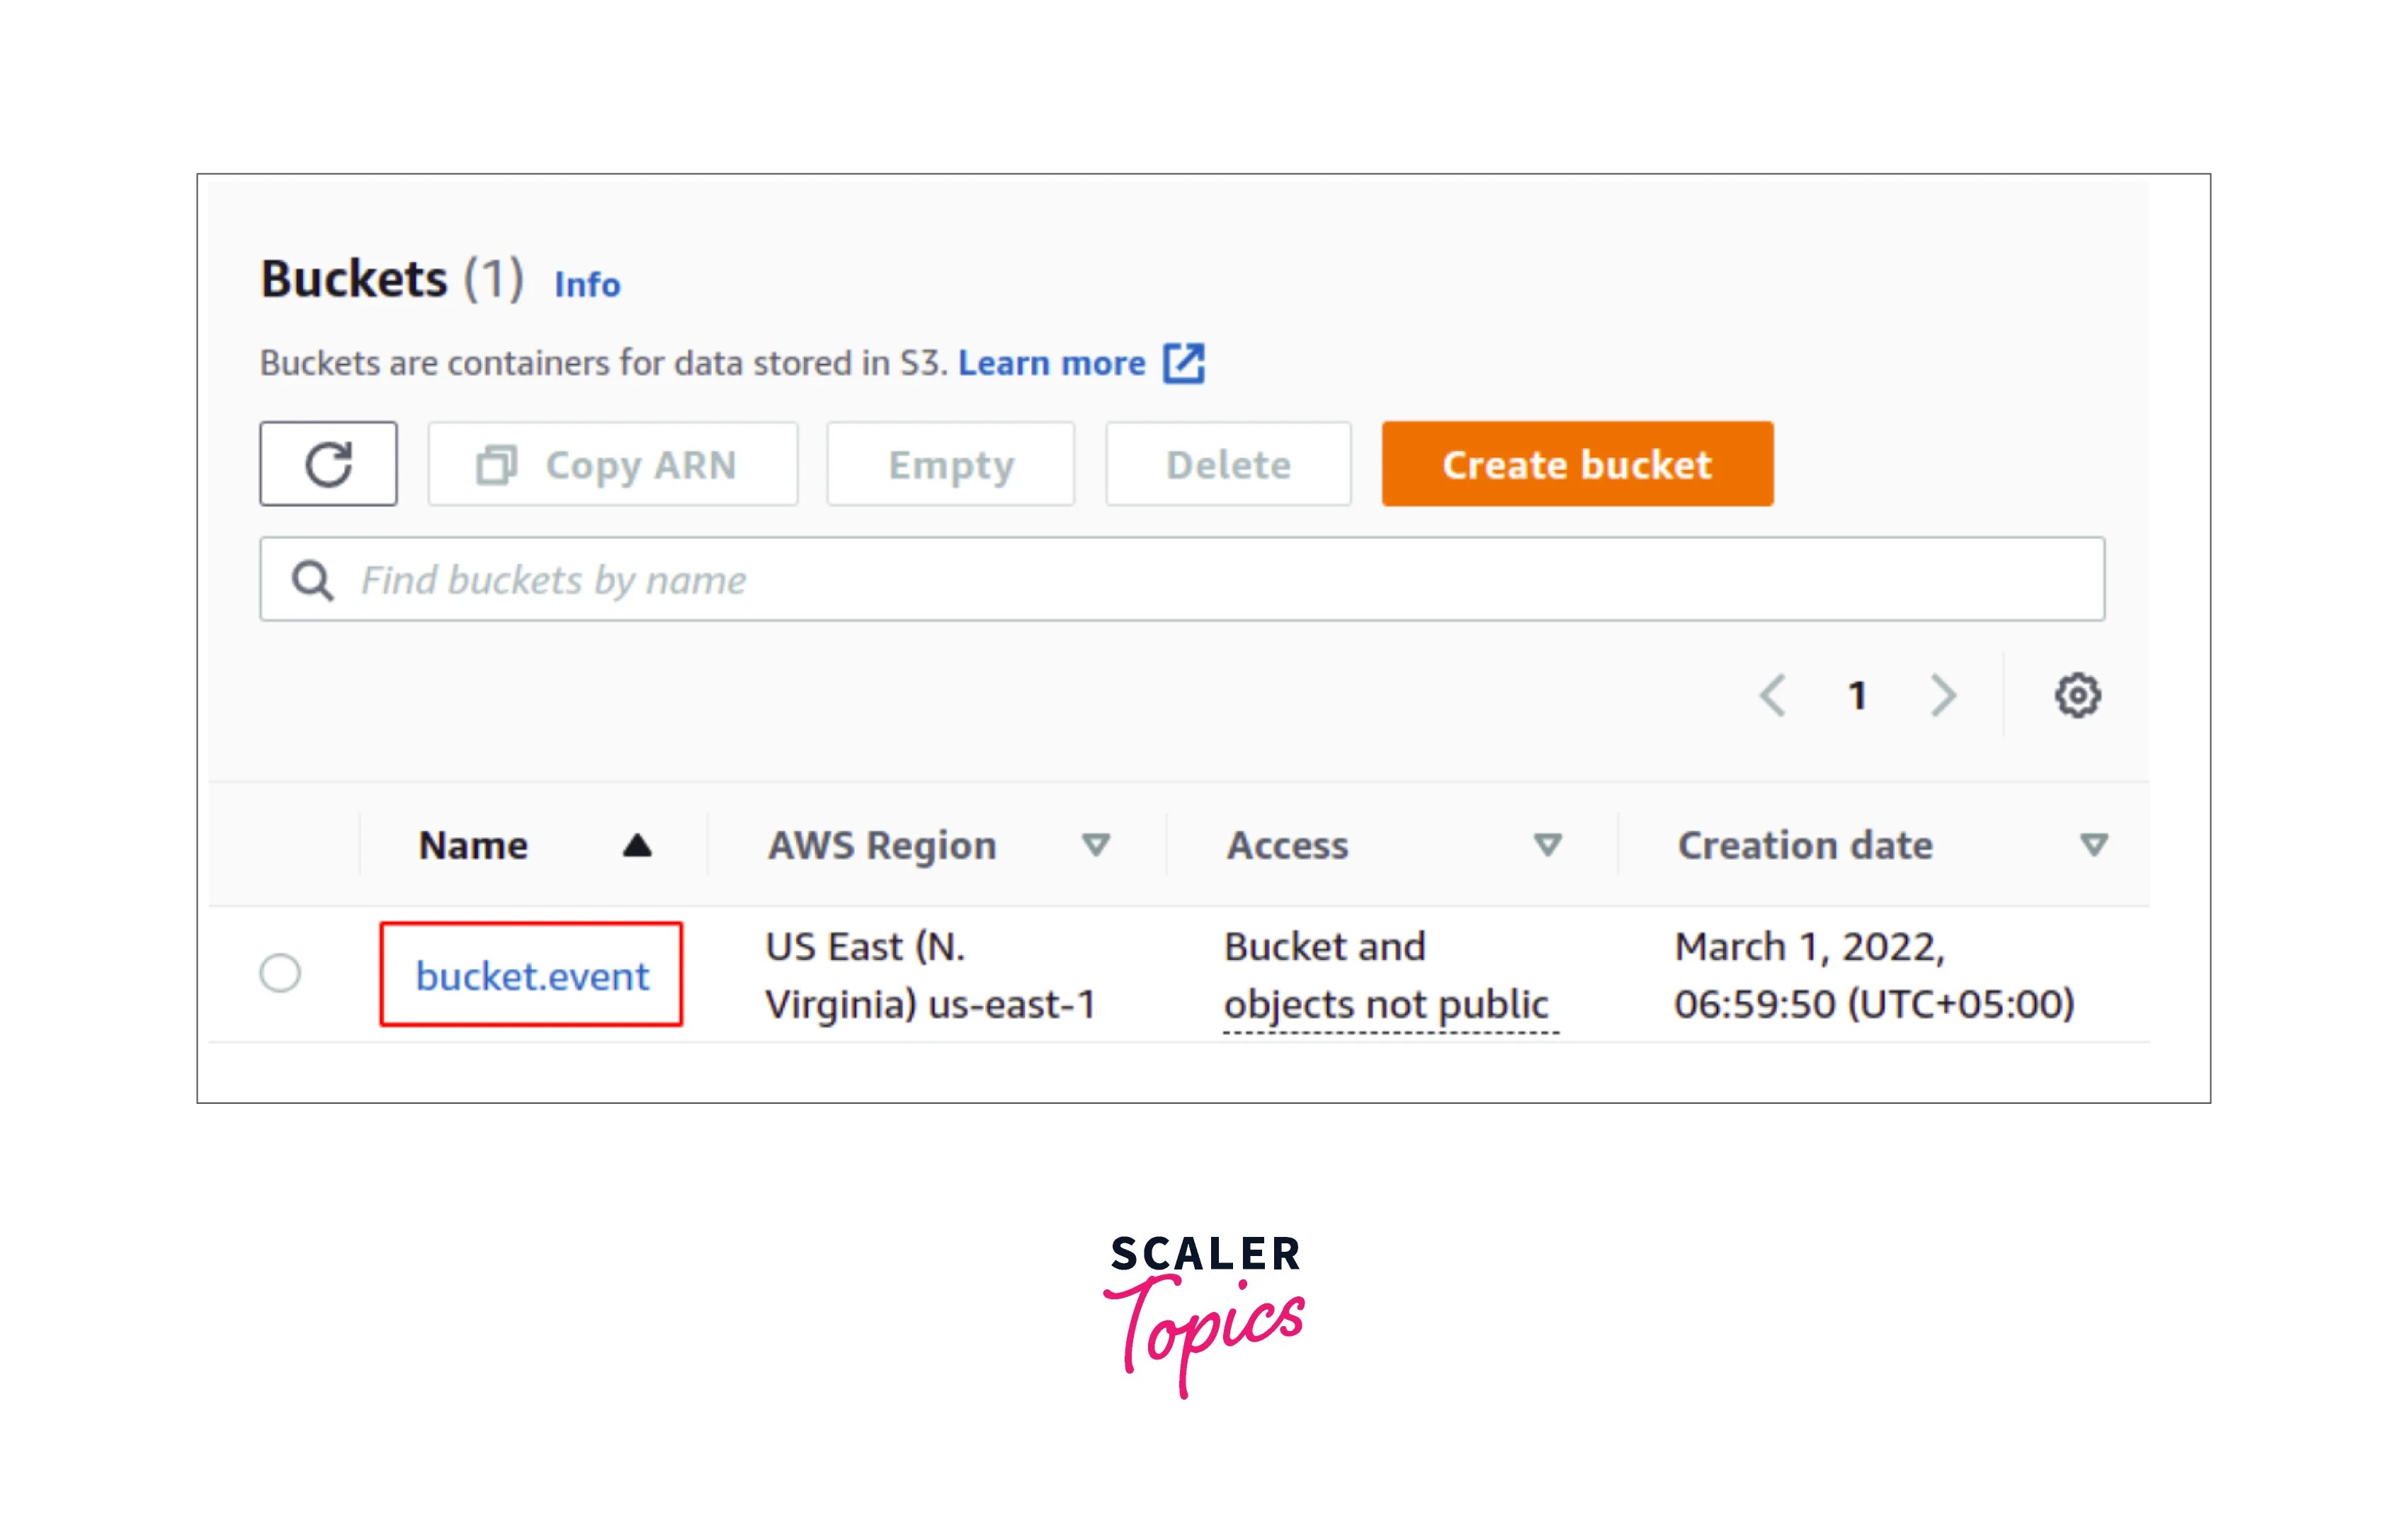The image size is (2408, 1535).
Task: Click the Access column header
Action: [1286, 845]
